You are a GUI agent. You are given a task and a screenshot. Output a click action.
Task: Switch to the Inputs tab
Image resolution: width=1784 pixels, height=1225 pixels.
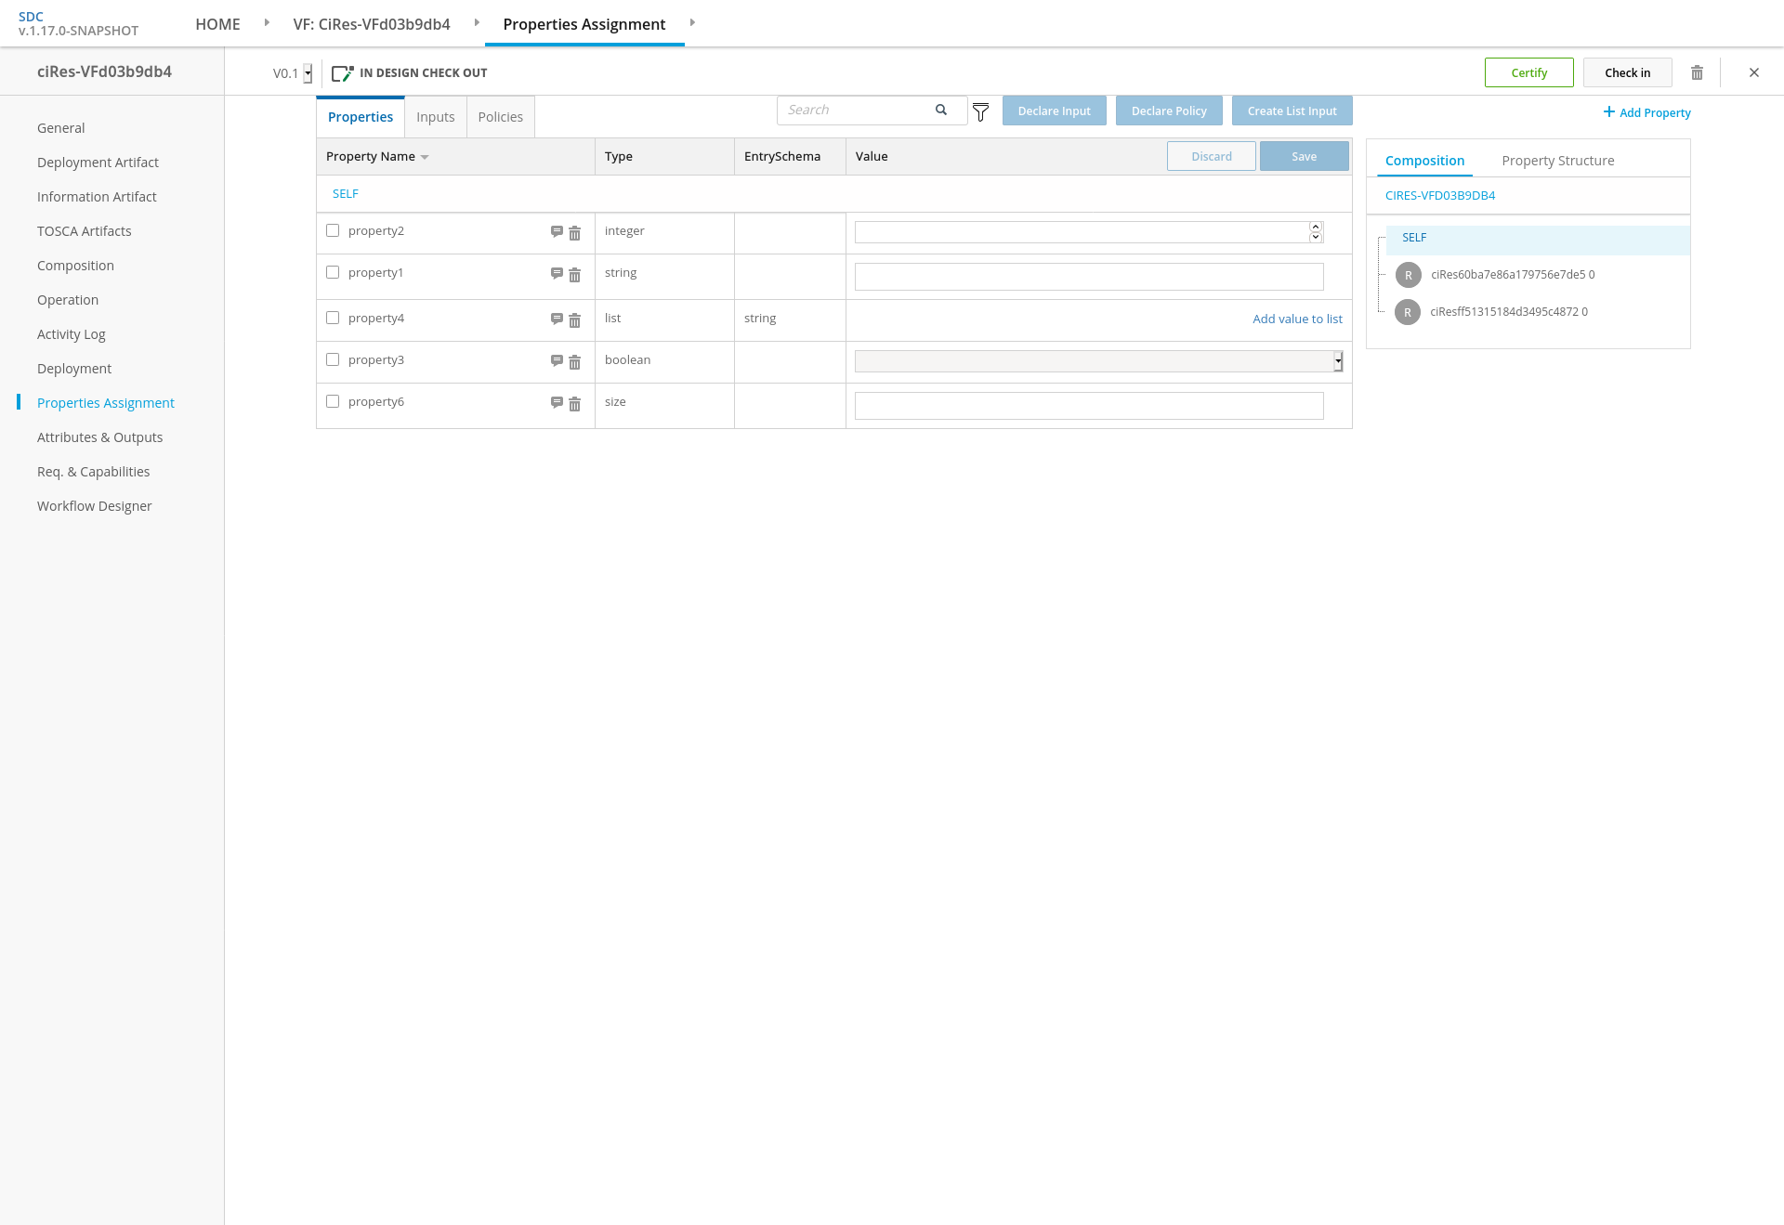pos(436,117)
